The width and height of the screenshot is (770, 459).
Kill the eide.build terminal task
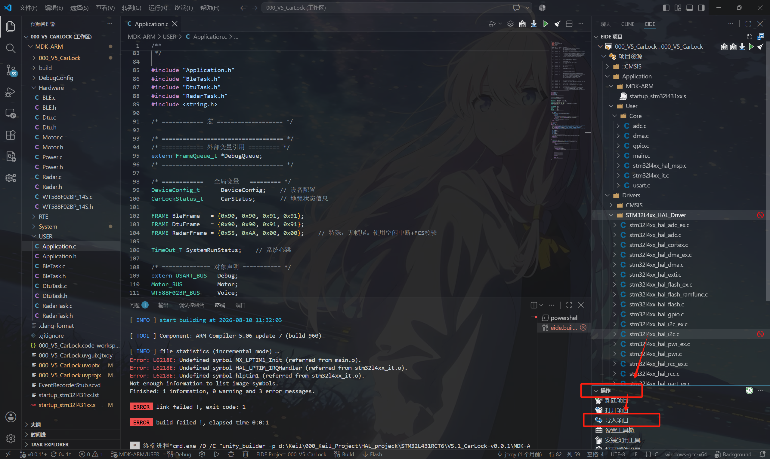pyautogui.click(x=583, y=327)
